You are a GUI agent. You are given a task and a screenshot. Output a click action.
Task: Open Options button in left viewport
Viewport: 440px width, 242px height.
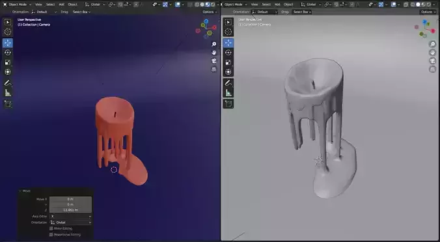[x=210, y=12]
